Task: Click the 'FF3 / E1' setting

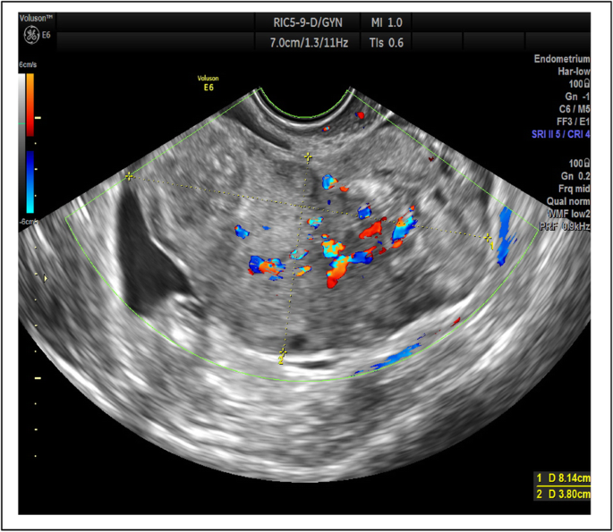Action: tap(573, 122)
